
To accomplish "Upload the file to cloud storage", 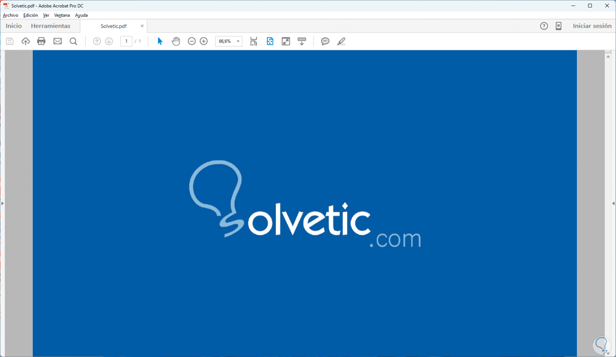I will click(x=25, y=41).
